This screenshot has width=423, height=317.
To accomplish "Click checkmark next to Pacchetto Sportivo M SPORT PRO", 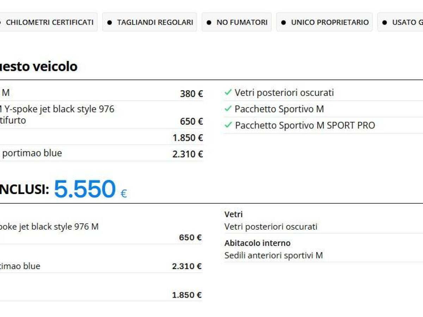I will pos(228,125).
